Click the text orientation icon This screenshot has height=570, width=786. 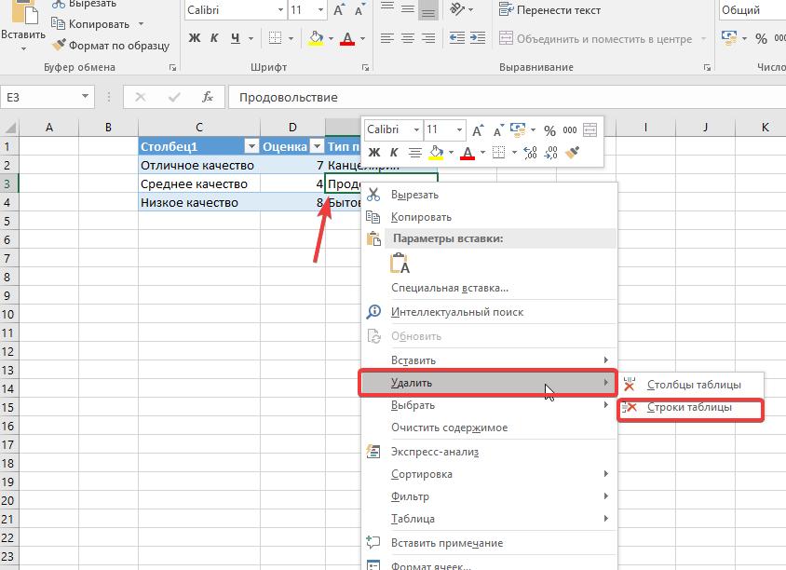pyautogui.click(x=457, y=9)
